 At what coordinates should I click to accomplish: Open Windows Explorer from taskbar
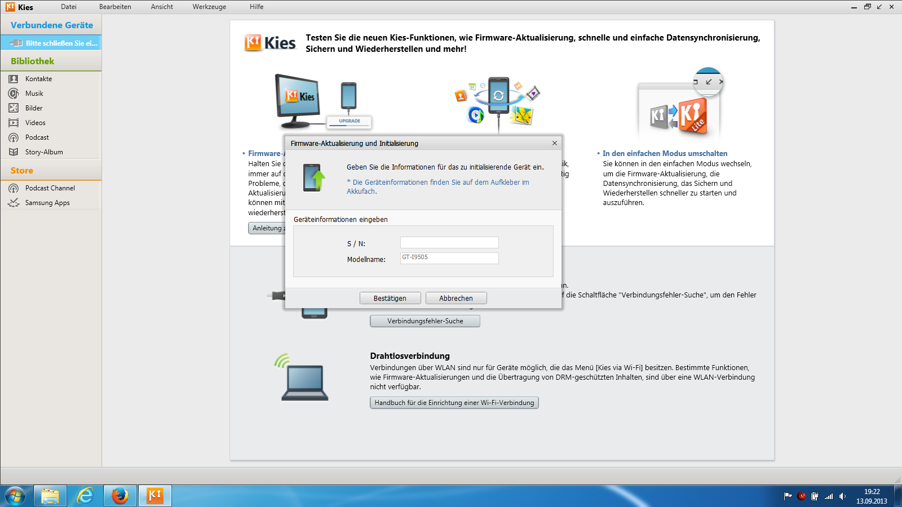pyautogui.click(x=50, y=496)
